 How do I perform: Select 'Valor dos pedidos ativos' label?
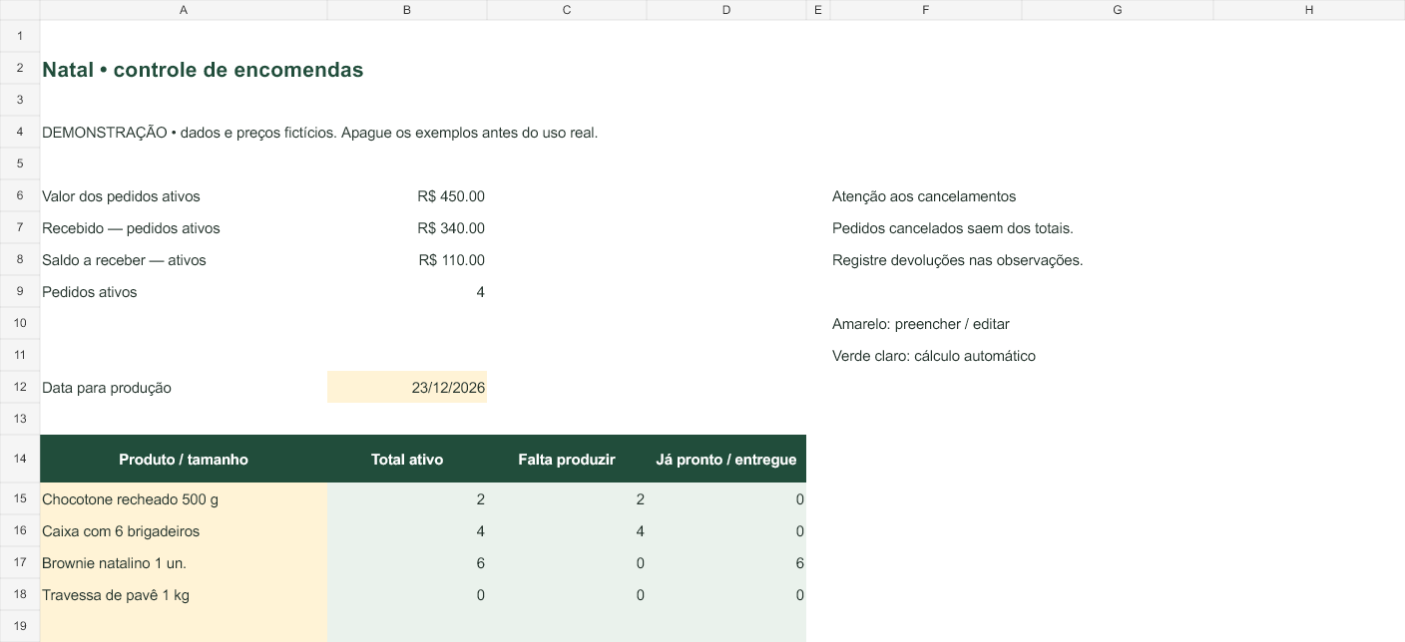(x=121, y=196)
